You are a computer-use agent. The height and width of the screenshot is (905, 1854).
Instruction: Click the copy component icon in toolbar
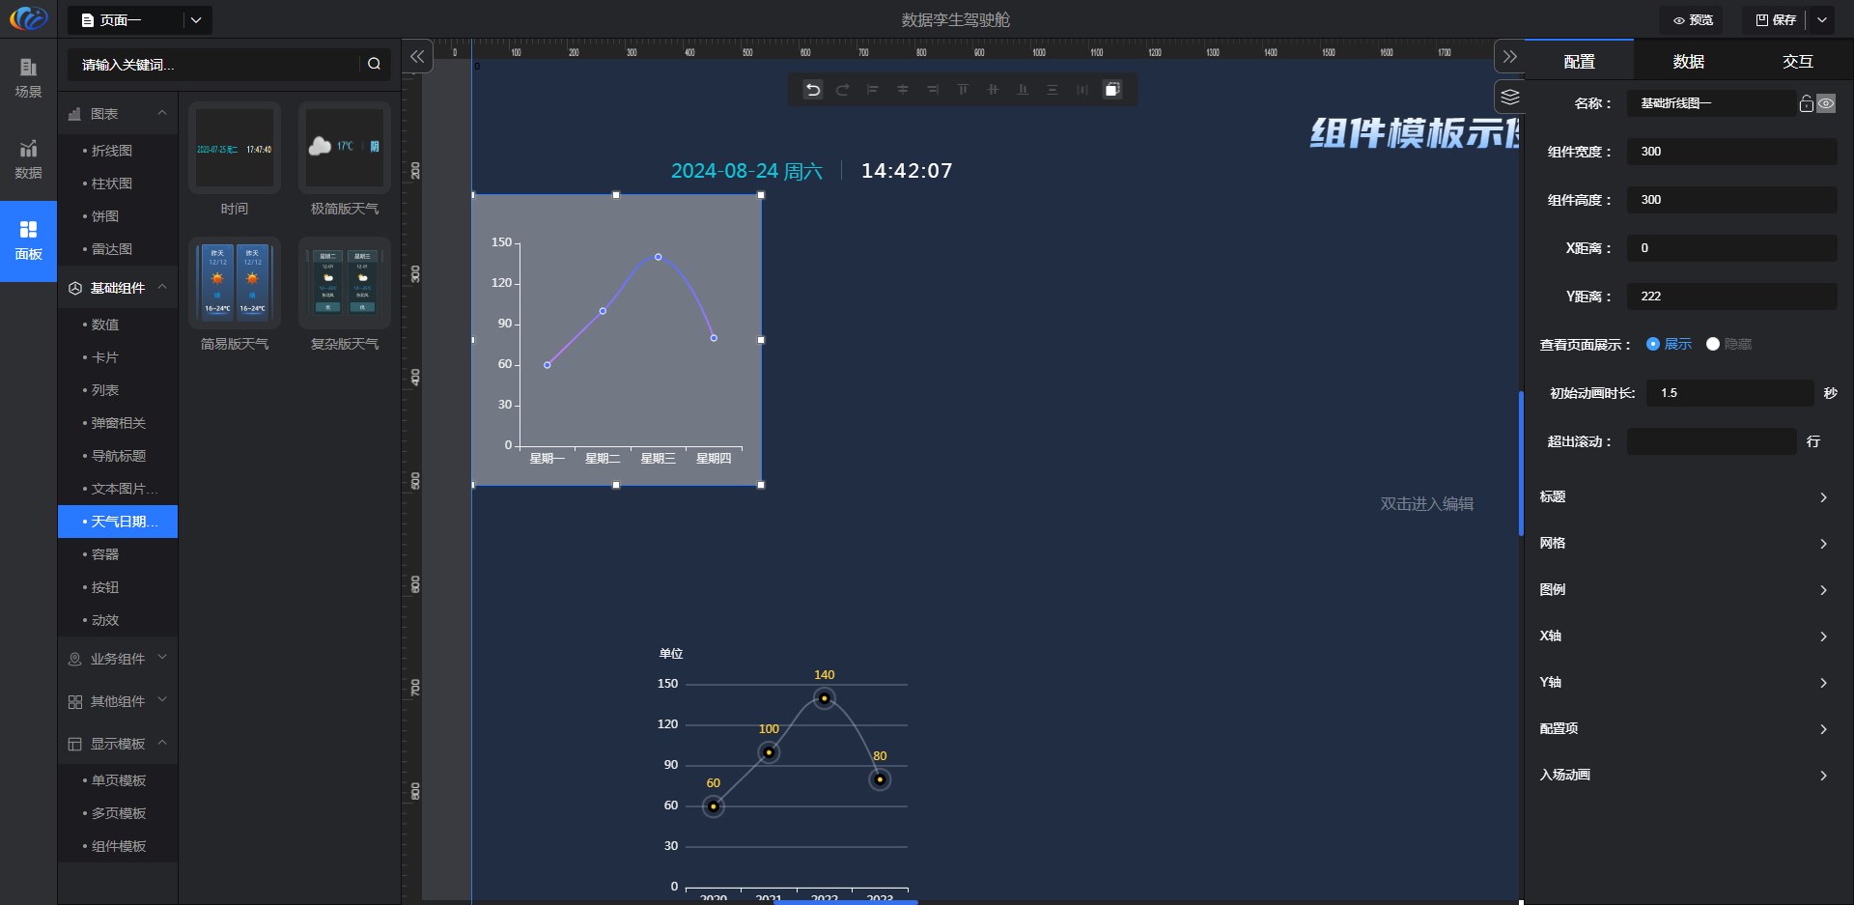[1112, 90]
